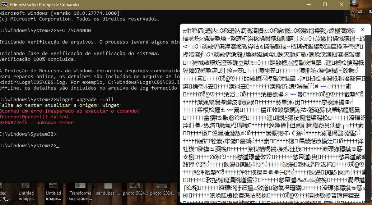
Task: Minimize the Prompt de Comando window
Action: tap(309, 5)
